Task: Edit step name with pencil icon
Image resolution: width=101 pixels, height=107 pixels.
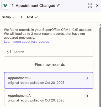Action: pos(58,6)
